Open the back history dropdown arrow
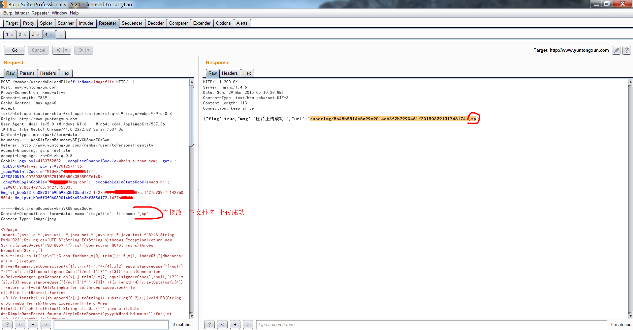633x330 pixels. click(x=67, y=50)
